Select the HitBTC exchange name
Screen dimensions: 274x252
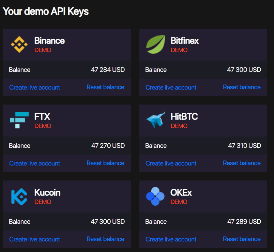pos(184,117)
